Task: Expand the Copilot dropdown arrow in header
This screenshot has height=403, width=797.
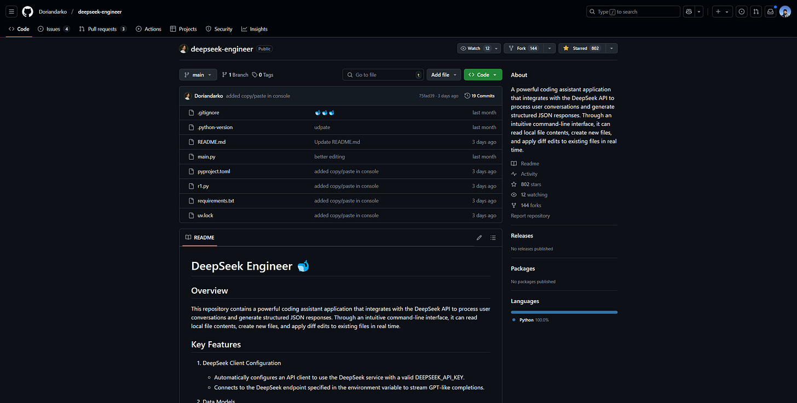Action: (699, 11)
